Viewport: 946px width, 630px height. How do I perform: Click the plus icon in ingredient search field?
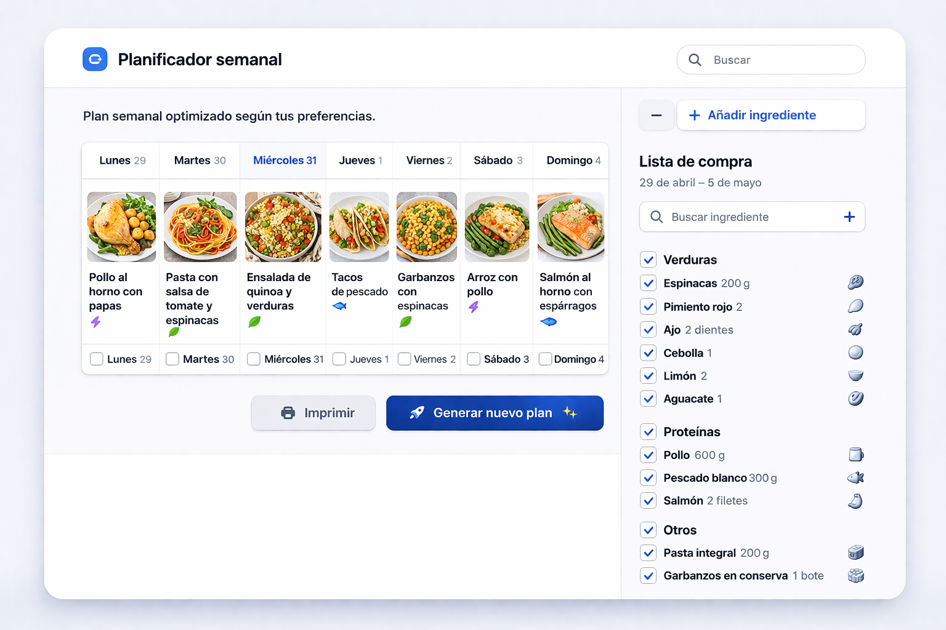(849, 217)
